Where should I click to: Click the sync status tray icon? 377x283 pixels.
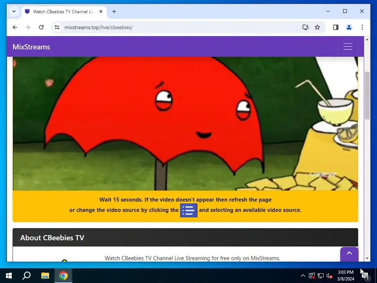(311, 276)
